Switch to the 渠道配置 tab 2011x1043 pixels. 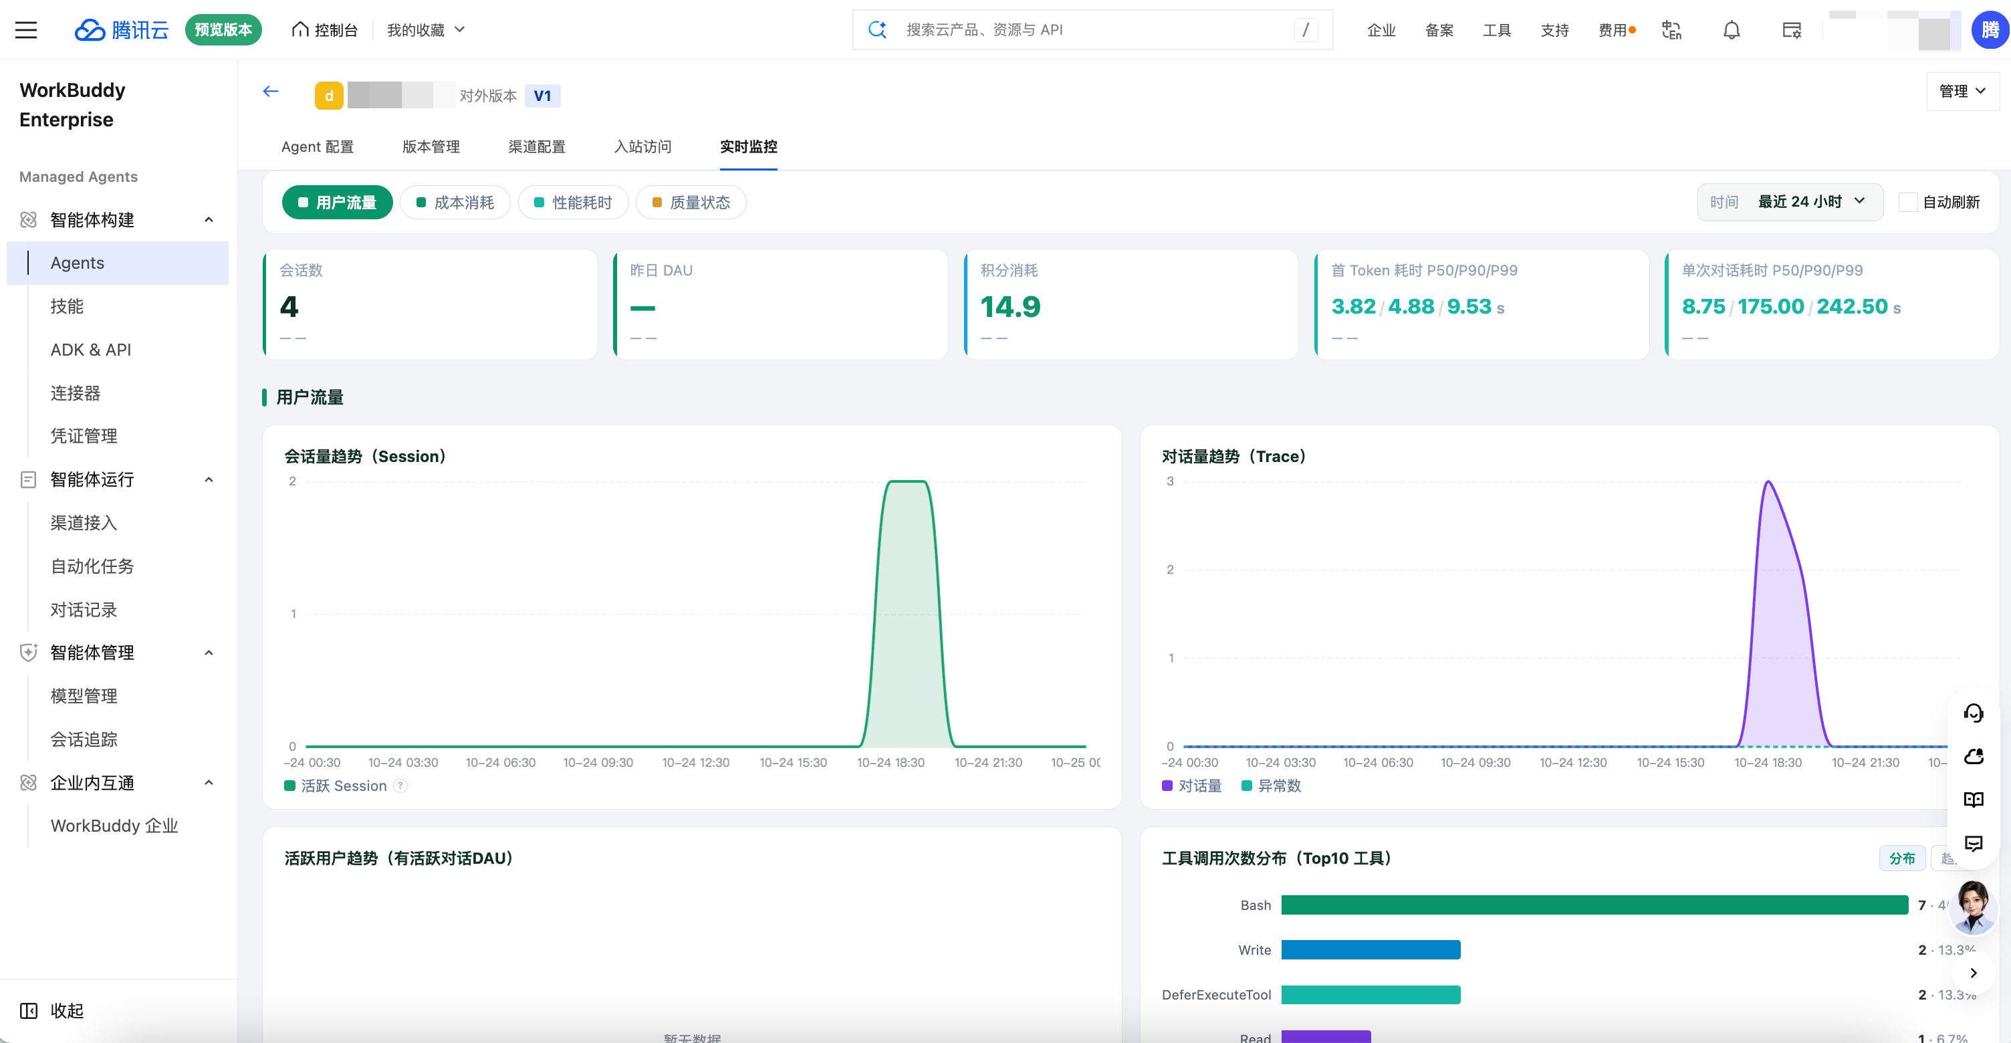[x=537, y=146]
